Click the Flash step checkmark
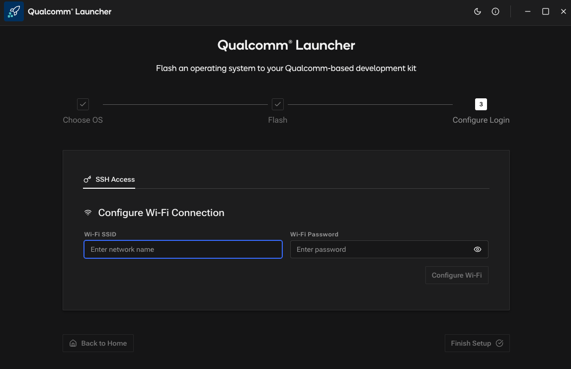 tap(278, 104)
